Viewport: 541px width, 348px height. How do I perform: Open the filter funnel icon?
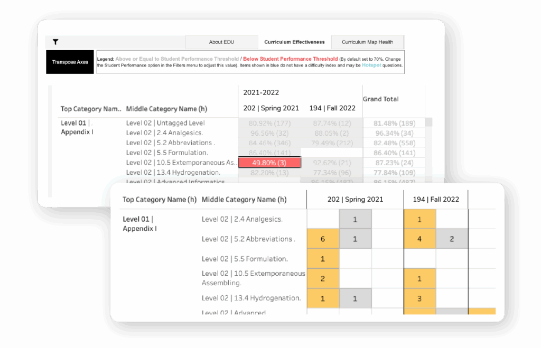point(55,42)
